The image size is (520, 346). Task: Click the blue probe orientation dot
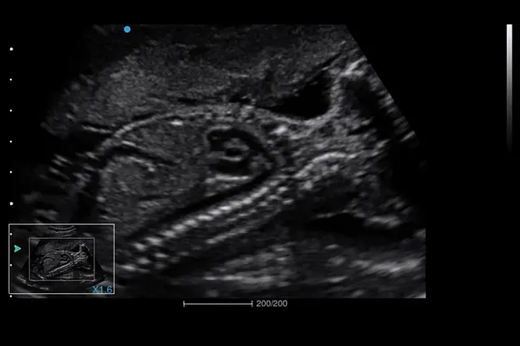pyautogui.click(x=127, y=29)
